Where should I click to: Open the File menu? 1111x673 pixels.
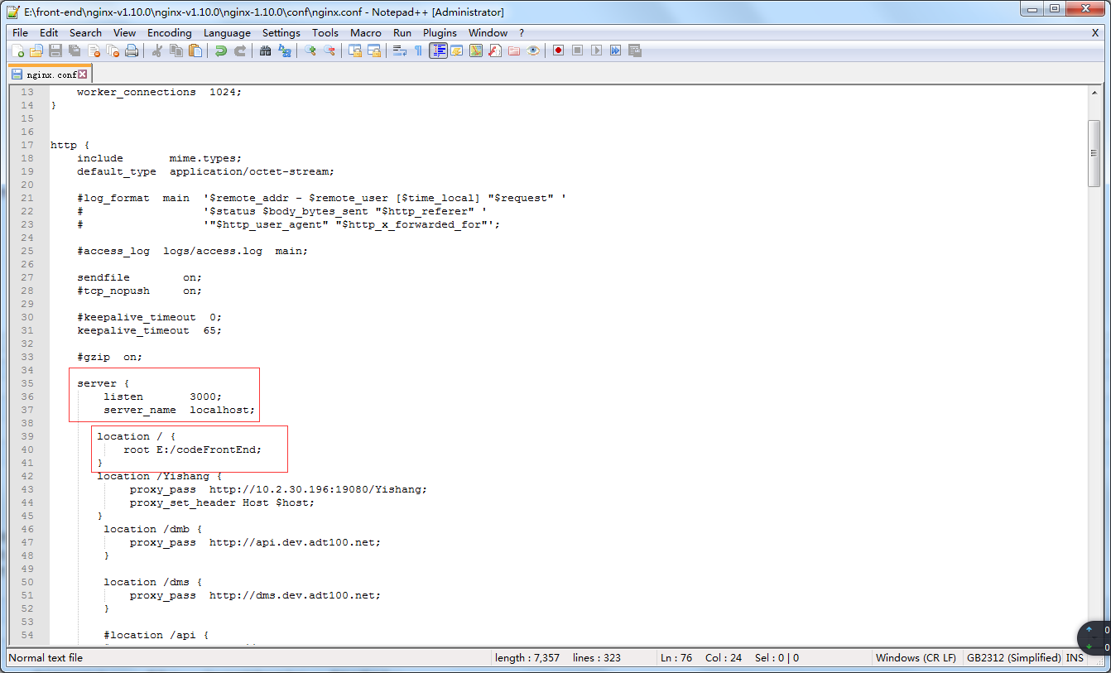click(20, 32)
